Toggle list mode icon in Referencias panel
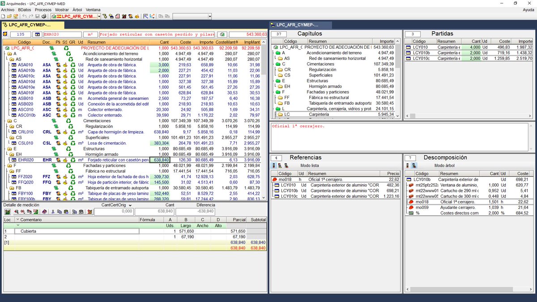537x302 pixels. point(274,166)
